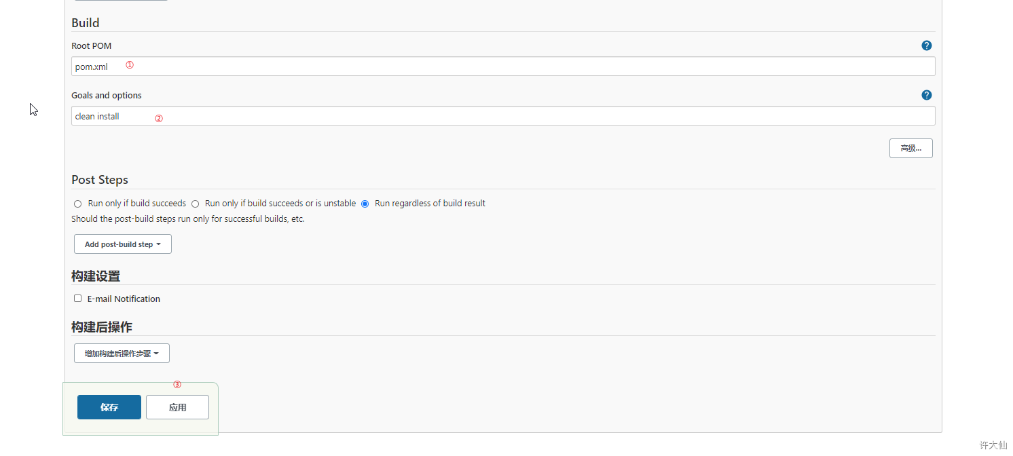This screenshot has height=456, width=1013.
Task: Click the 高级... advanced button
Action: click(x=910, y=149)
